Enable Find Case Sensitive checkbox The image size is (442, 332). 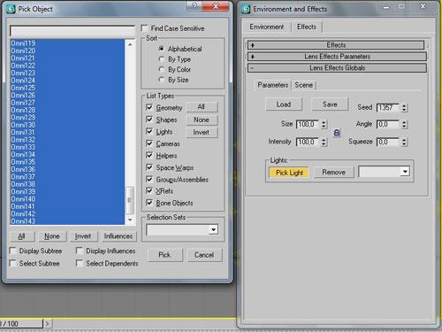pyautogui.click(x=145, y=28)
